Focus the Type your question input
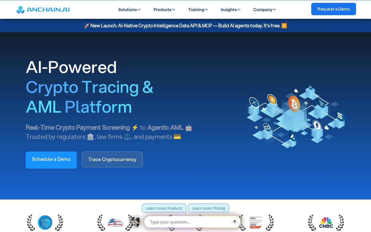Image resolution: width=371 pixels, height=232 pixels. click(189, 222)
